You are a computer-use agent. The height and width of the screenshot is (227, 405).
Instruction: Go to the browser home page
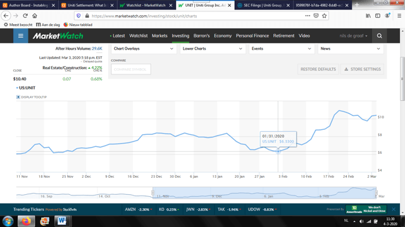(x=35, y=16)
